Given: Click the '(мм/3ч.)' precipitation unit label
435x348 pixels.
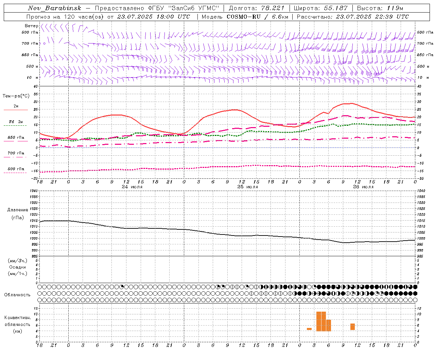Looking at the screenshot, I should 18,261.
